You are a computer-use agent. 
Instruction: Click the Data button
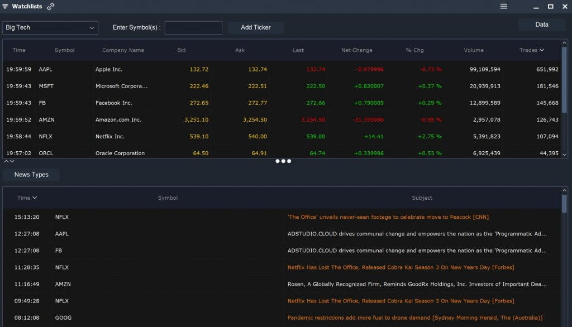[x=541, y=25]
